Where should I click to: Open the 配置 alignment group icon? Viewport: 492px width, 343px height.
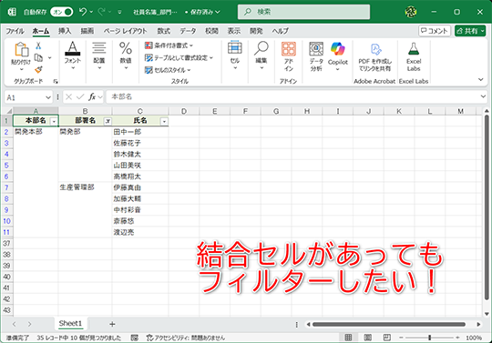pyautogui.click(x=99, y=48)
